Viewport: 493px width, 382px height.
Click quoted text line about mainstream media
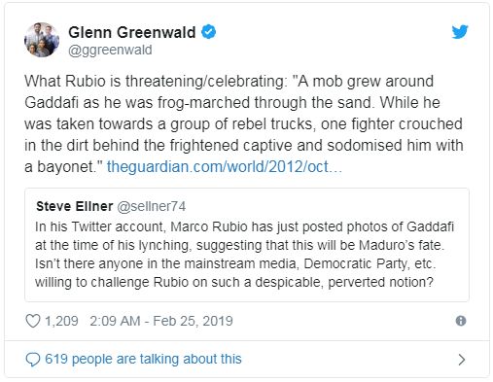point(235,263)
